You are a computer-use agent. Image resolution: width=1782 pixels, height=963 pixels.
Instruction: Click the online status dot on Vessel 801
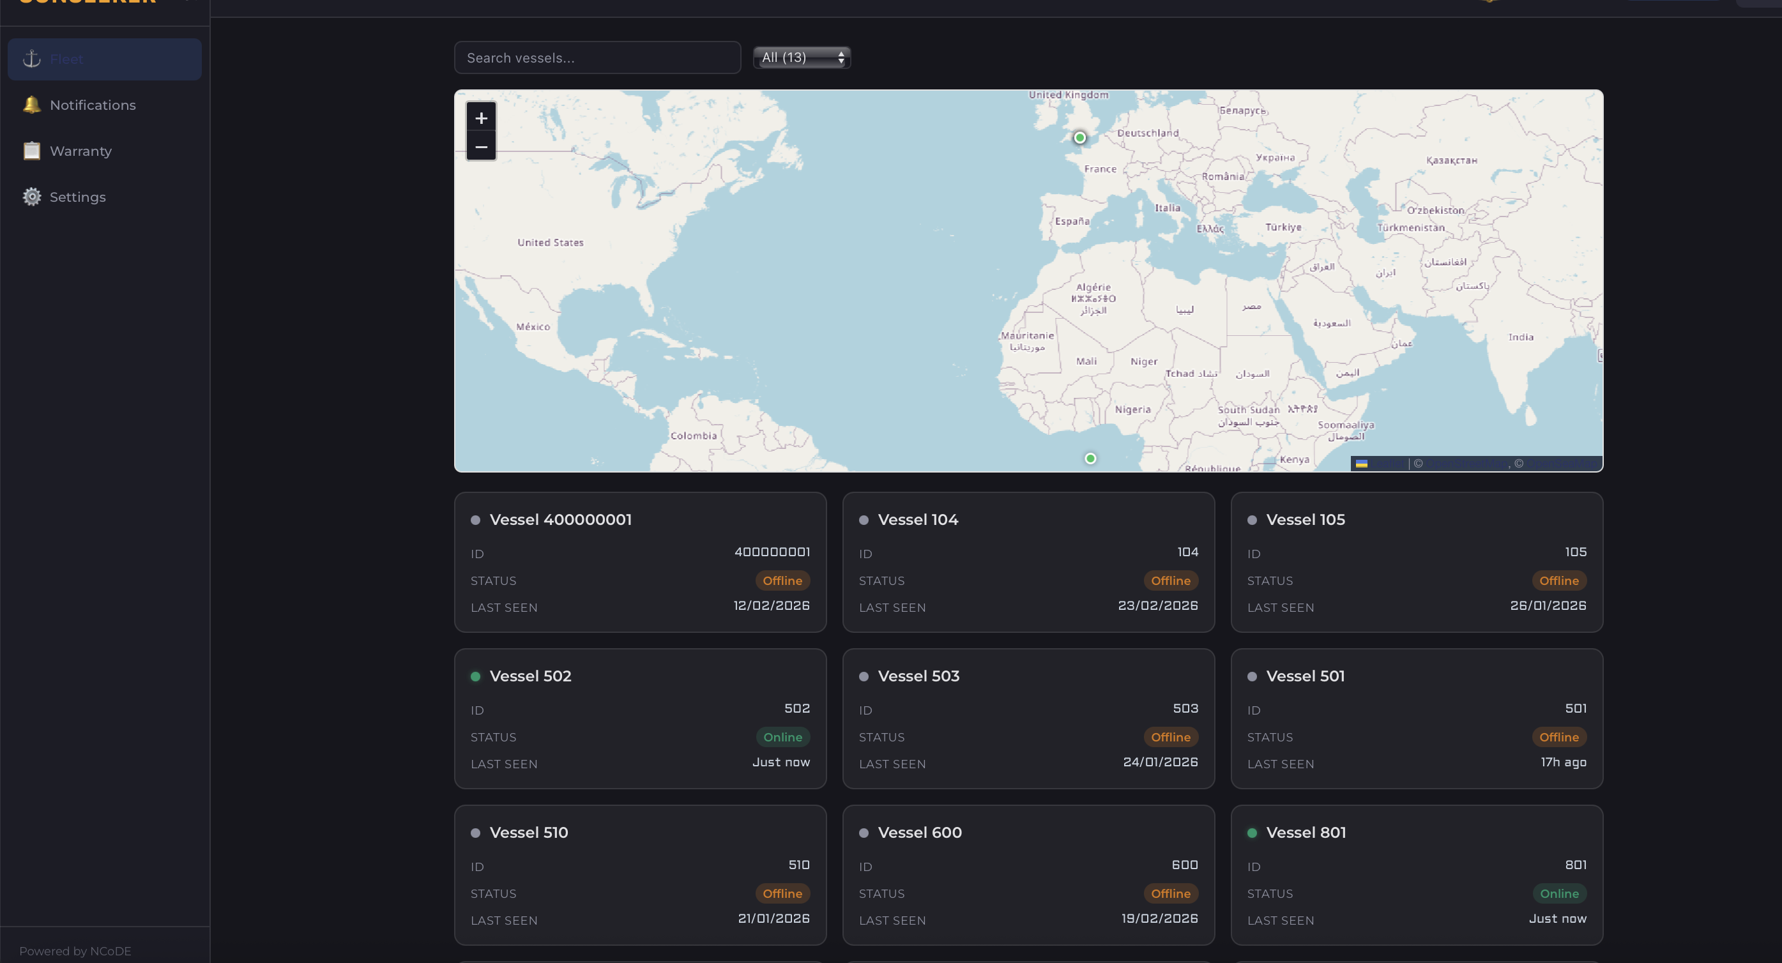1252,833
